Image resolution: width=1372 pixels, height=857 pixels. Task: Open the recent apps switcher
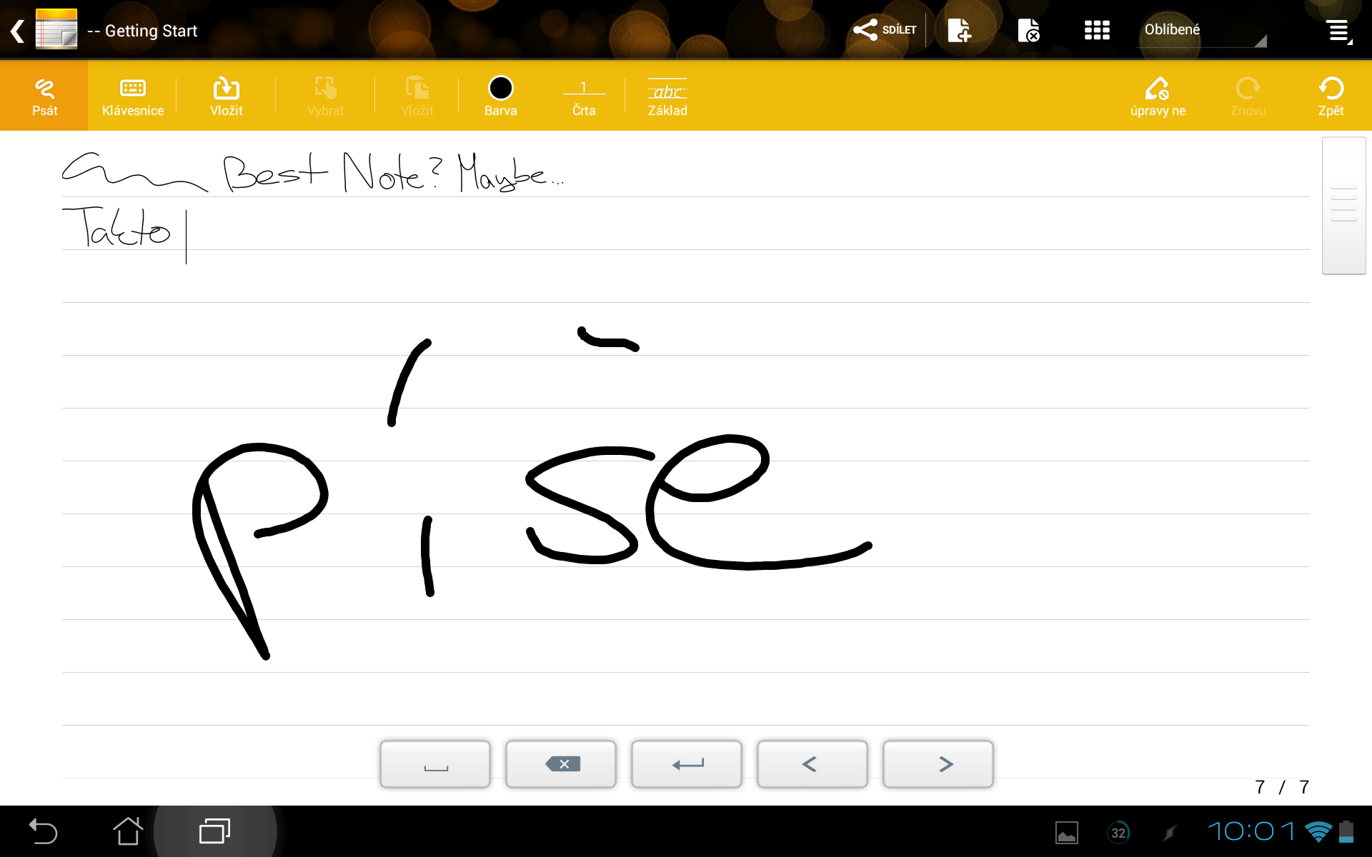click(214, 831)
